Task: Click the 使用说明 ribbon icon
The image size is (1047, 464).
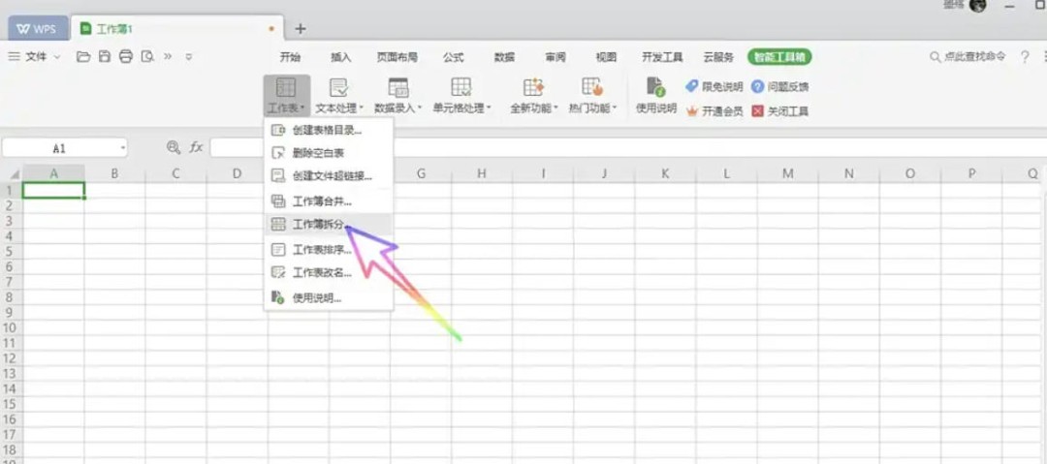Action: (655, 95)
